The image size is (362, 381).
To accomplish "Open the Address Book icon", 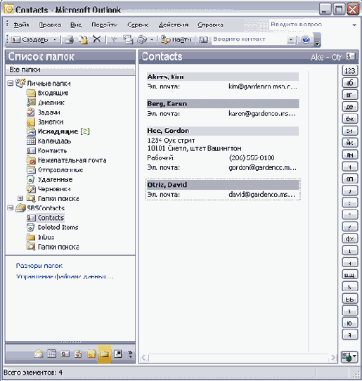I will 203,39.
